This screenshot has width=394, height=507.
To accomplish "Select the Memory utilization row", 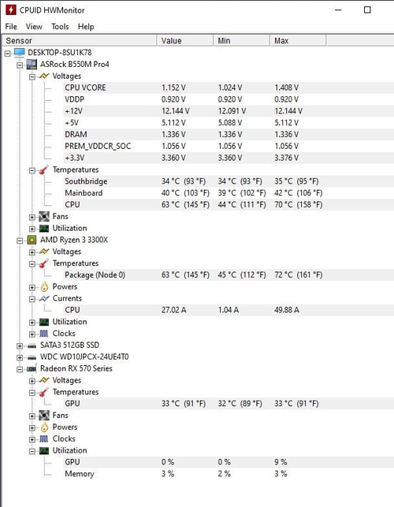I will [229, 474].
